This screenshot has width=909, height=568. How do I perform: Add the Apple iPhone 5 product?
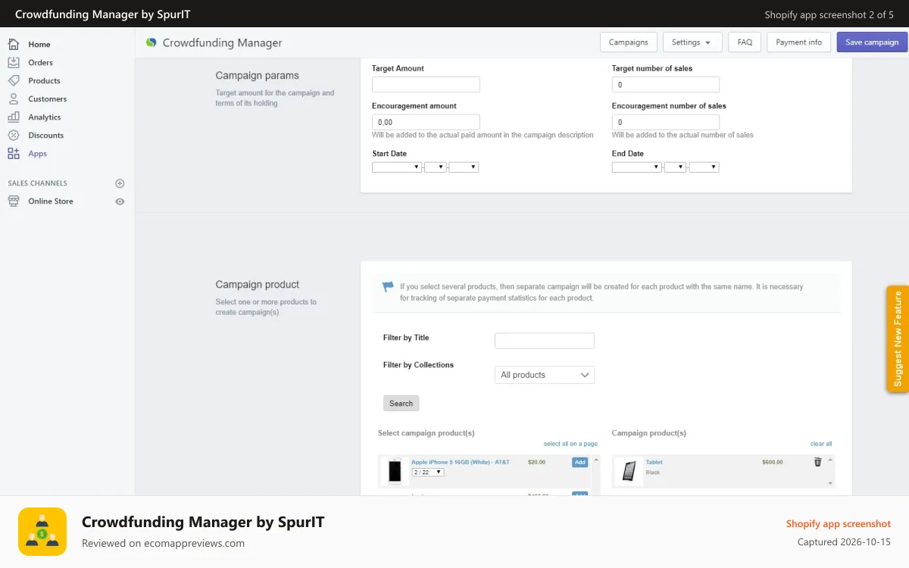pyautogui.click(x=579, y=462)
